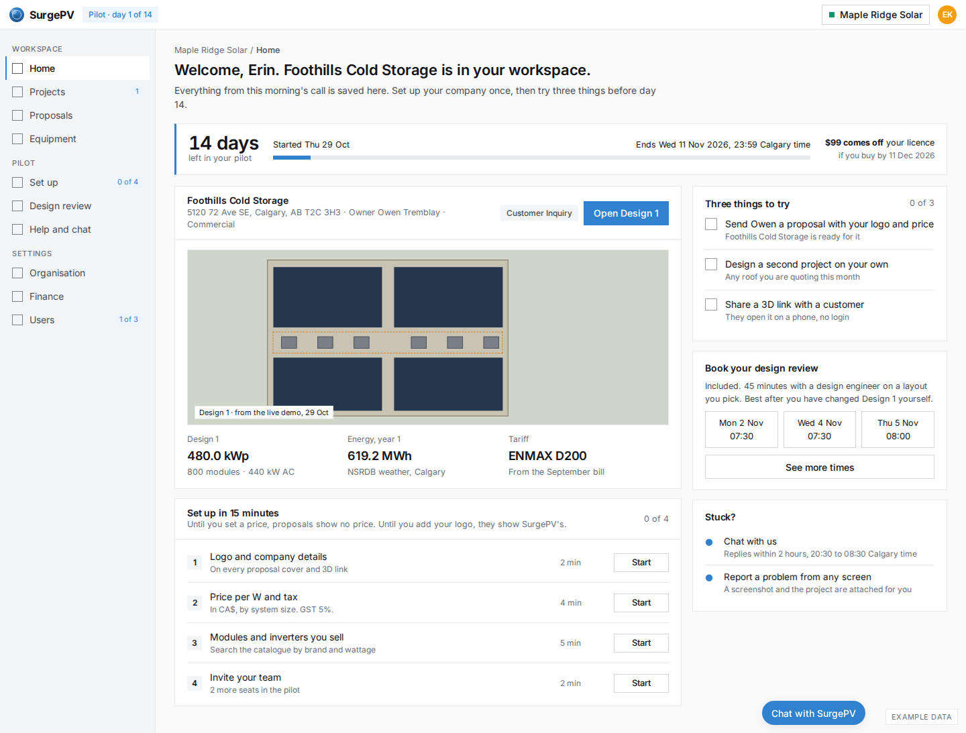The height and width of the screenshot is (733, 966).
Task: Mark 'Share a 3D link' as done
Action: 711,304
